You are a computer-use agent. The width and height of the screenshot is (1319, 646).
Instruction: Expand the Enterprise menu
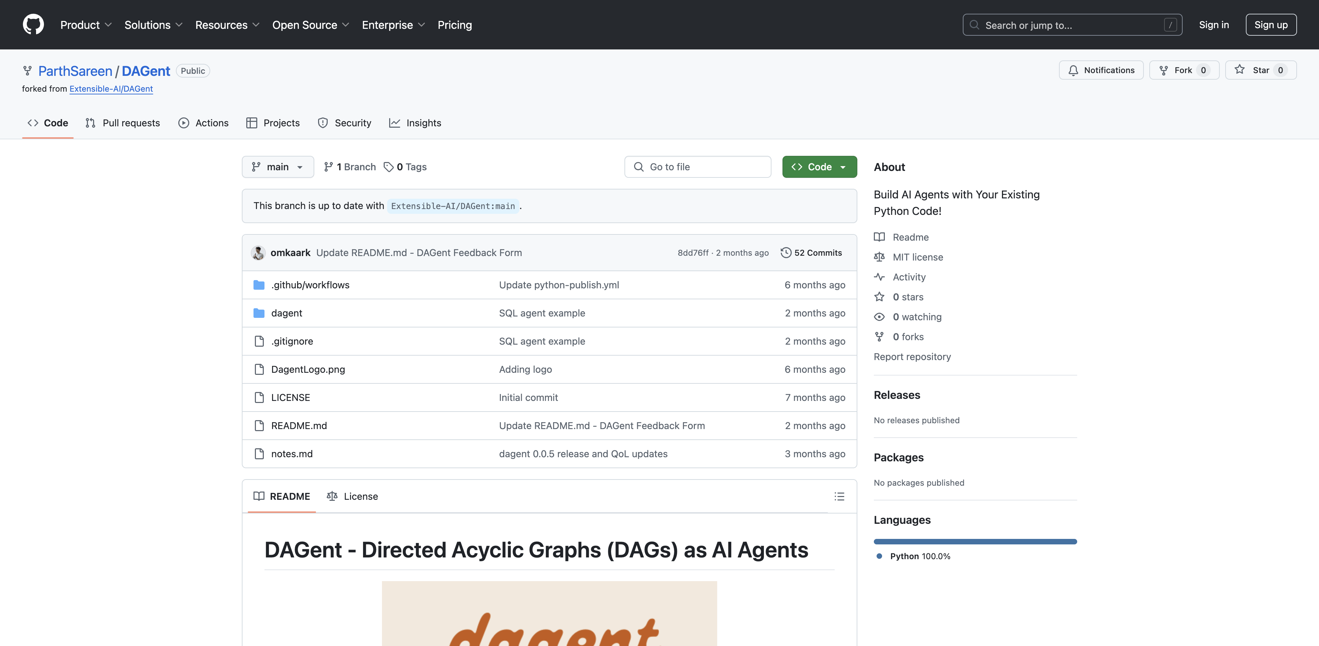393,25
